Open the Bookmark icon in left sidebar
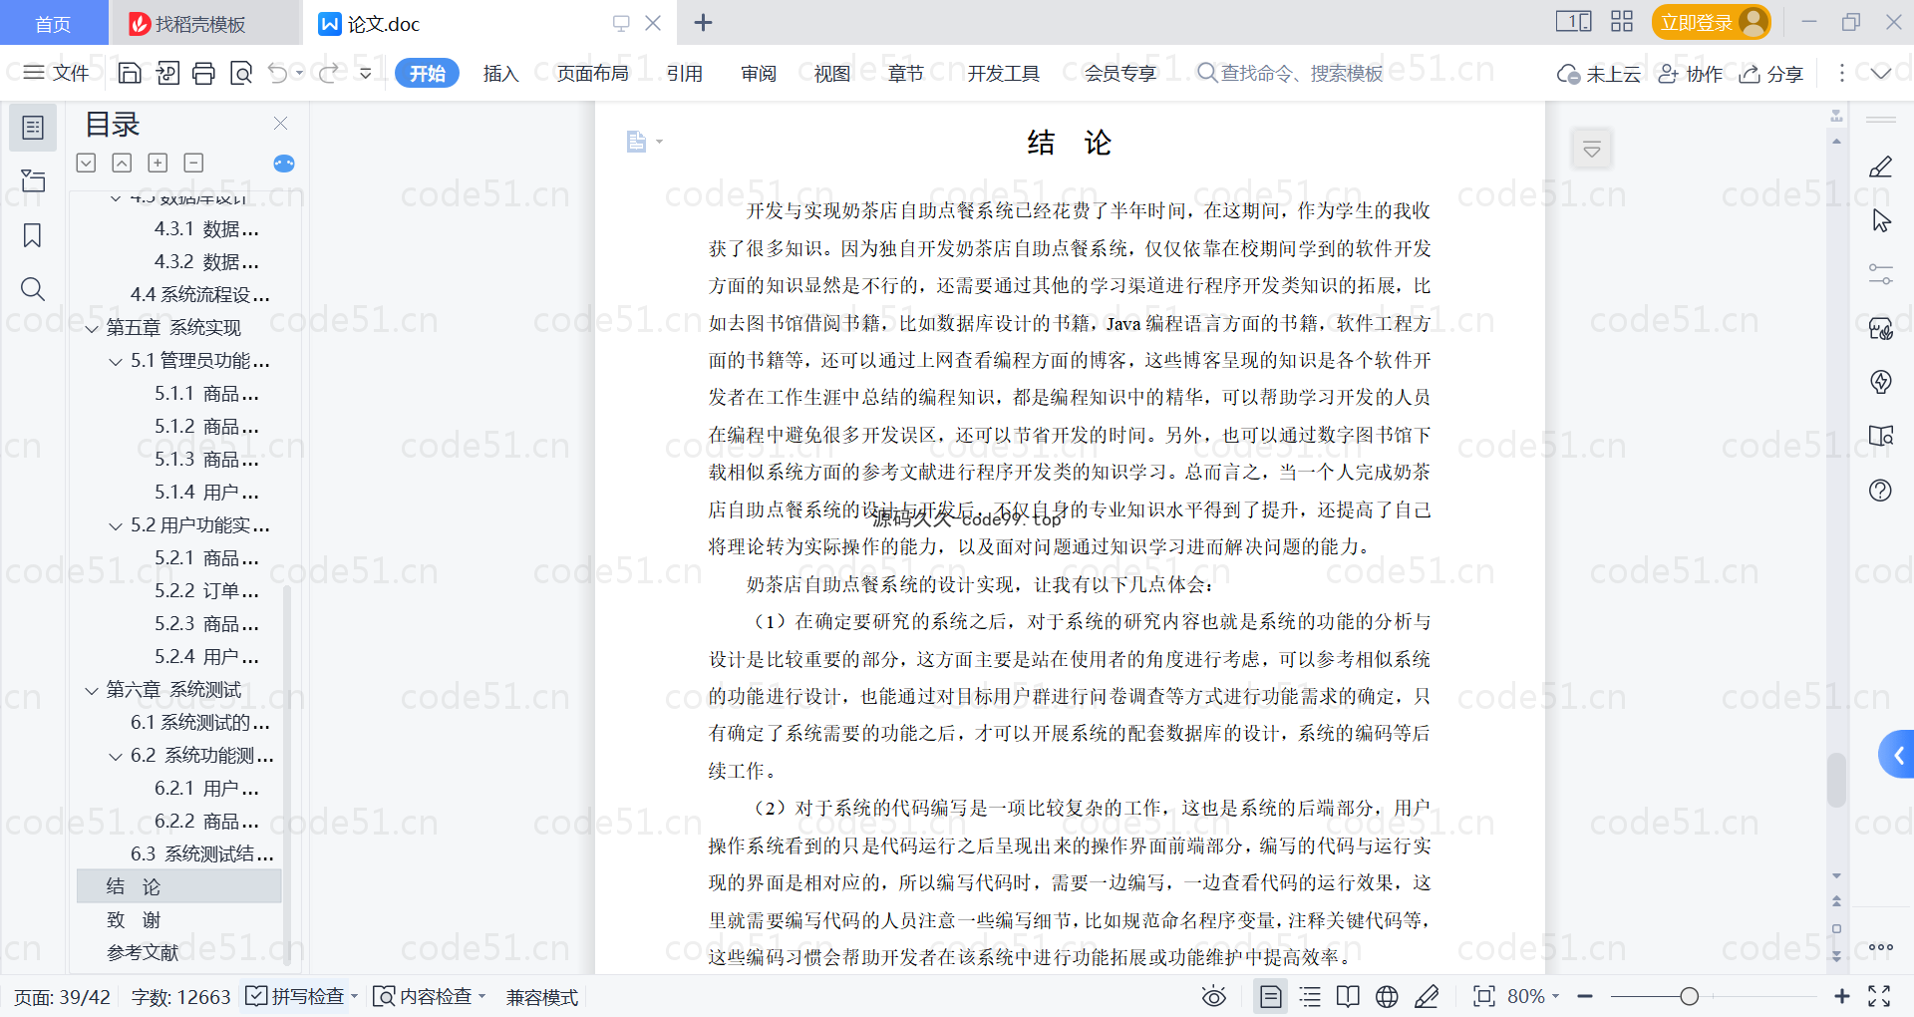The width and height of the screenshot is (1914, 1017). (x=33, y=235)
